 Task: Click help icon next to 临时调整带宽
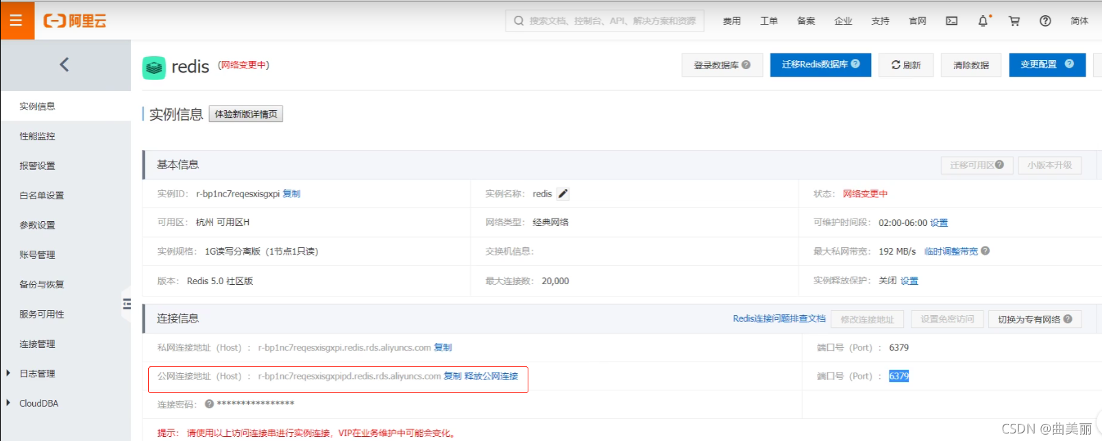pos(985,251)
